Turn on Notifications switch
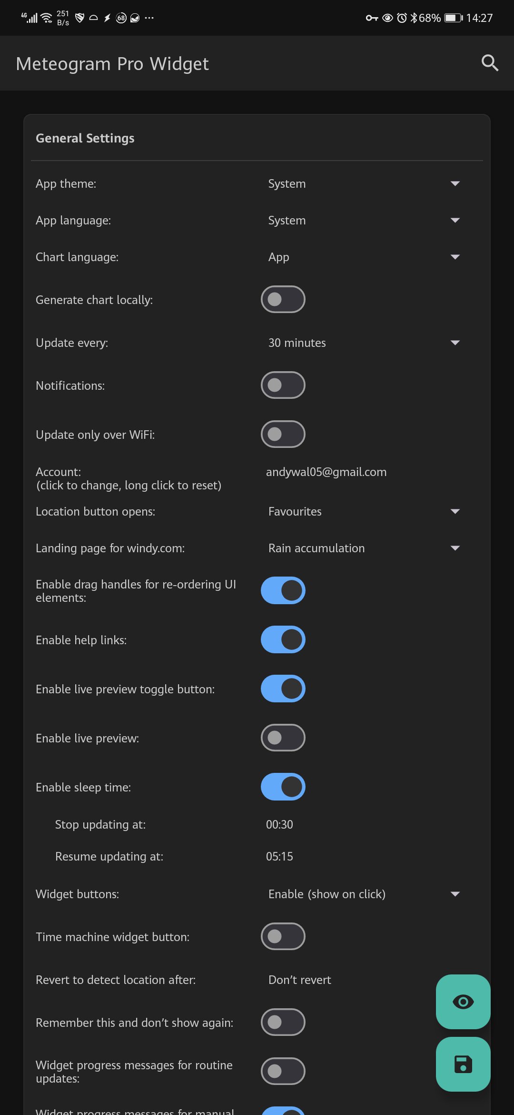 tap(283, 385)
